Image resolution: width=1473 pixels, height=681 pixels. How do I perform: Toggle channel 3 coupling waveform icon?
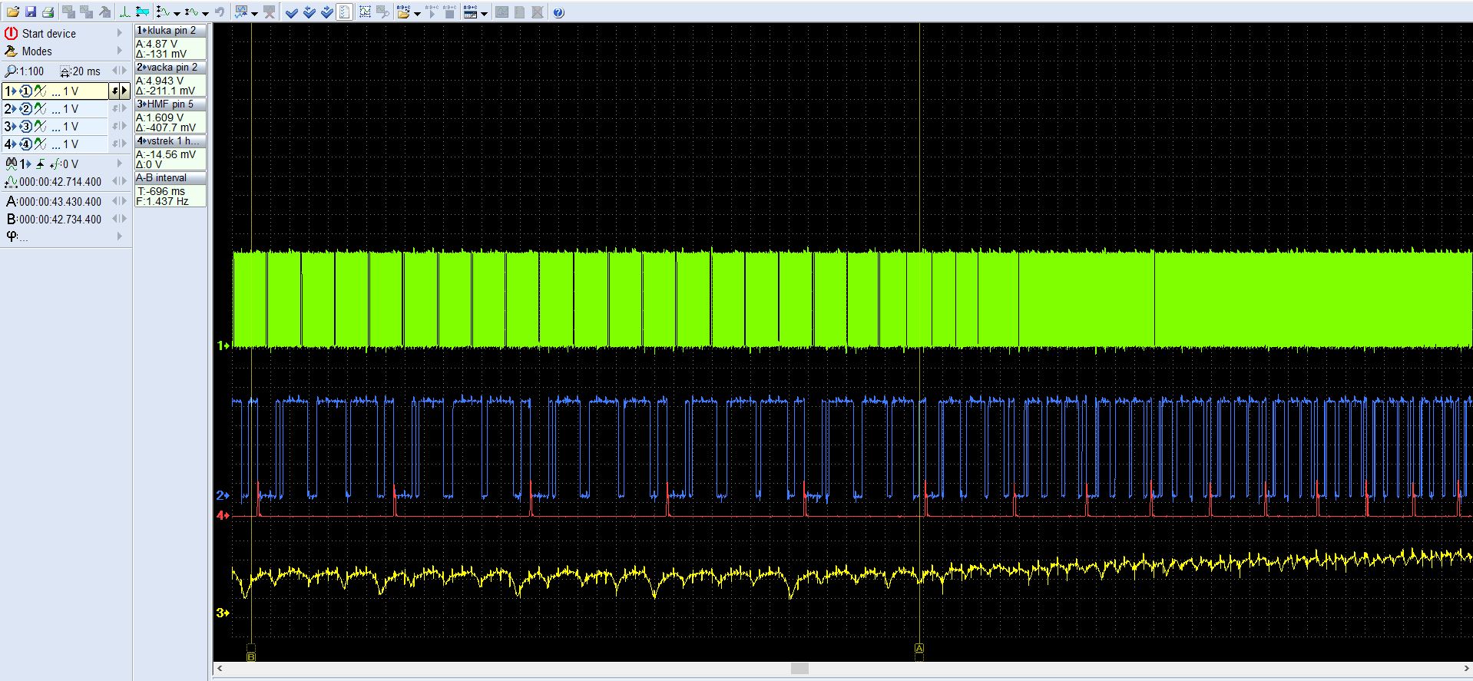pyautogui.click(x=40, y=127)
